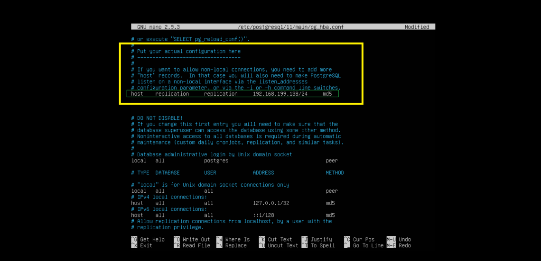Choose the ^W Where Is shortcut
The image size is (541, 261).
click(x=233, y=239)
